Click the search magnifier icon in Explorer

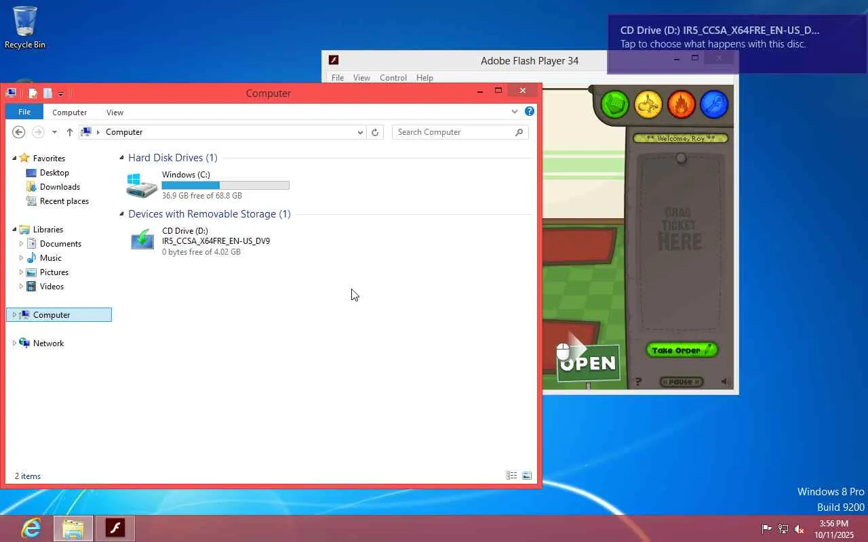point(519,132)
